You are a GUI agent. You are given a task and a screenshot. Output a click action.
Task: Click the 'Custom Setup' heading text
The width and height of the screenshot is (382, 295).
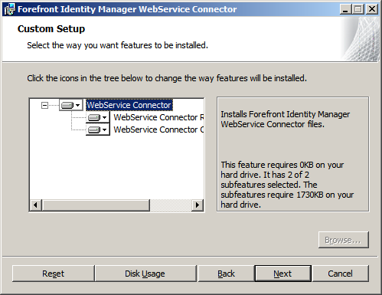point(51,29)
